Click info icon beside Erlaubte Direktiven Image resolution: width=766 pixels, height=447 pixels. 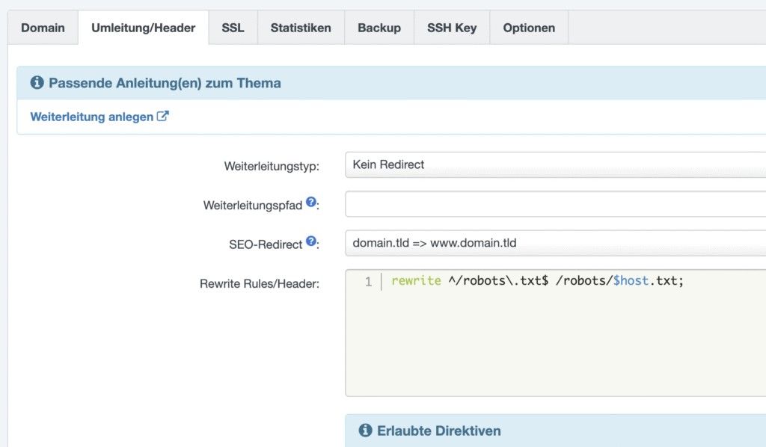point(366,431)
